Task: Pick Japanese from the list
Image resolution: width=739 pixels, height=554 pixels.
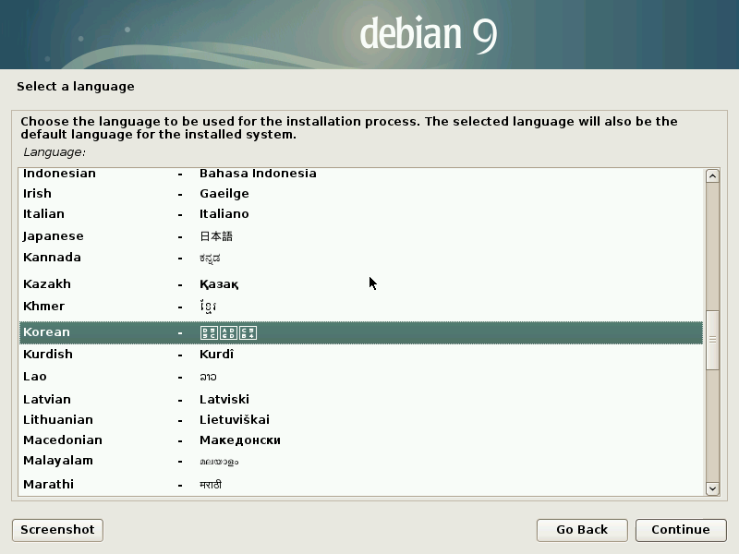Action: (x=53, y=236)
